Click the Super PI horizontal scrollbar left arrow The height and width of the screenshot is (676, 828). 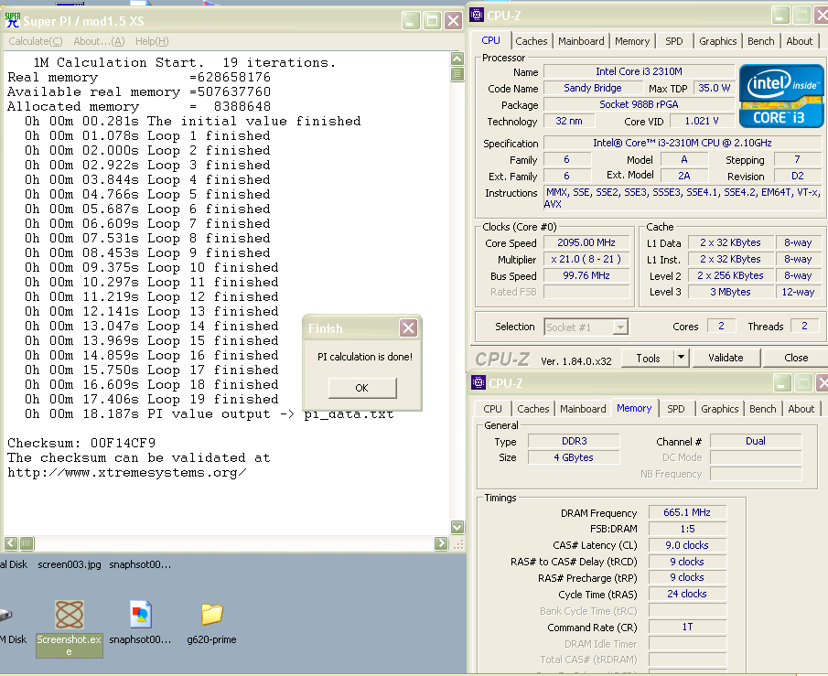tap(11, 543)
